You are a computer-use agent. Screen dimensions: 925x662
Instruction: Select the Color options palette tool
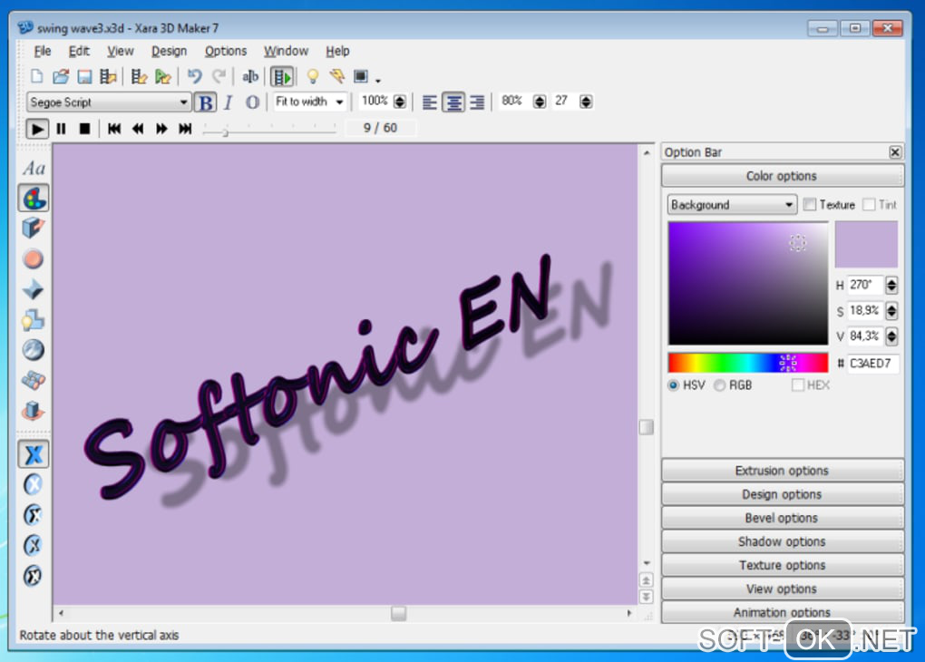(x=34, y=199)
